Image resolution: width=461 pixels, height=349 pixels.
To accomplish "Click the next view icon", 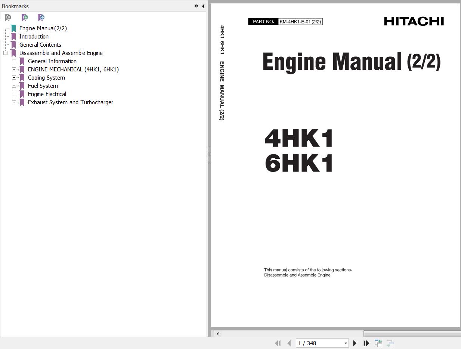I will (x=390, y=343).
